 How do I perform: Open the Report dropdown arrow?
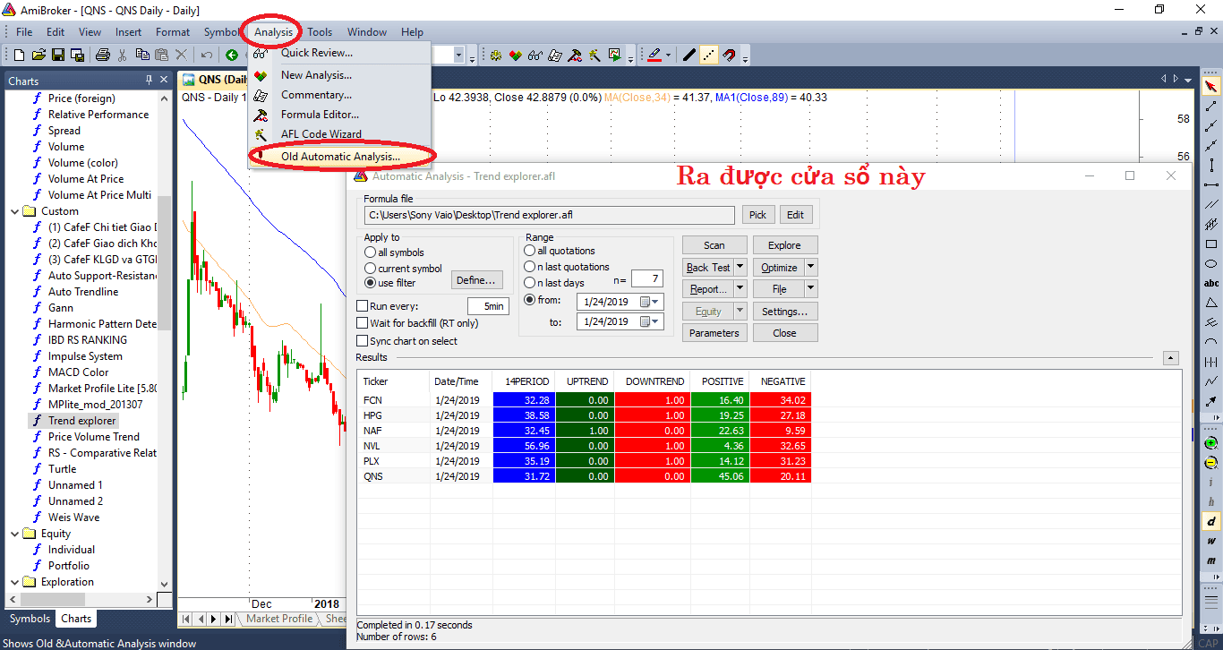[740, 289]
